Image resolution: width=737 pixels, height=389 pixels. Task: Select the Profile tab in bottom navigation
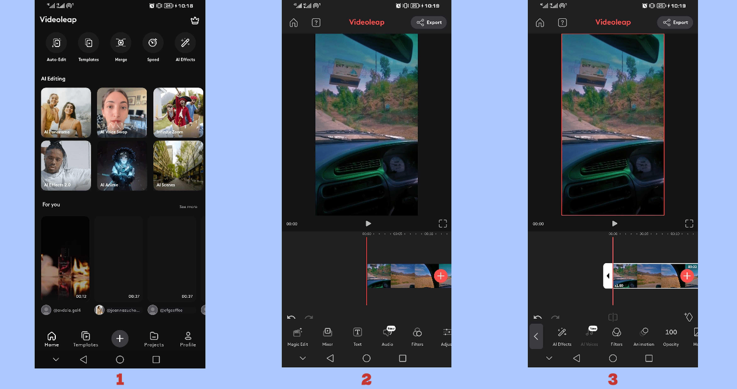[x=188, y=339]
